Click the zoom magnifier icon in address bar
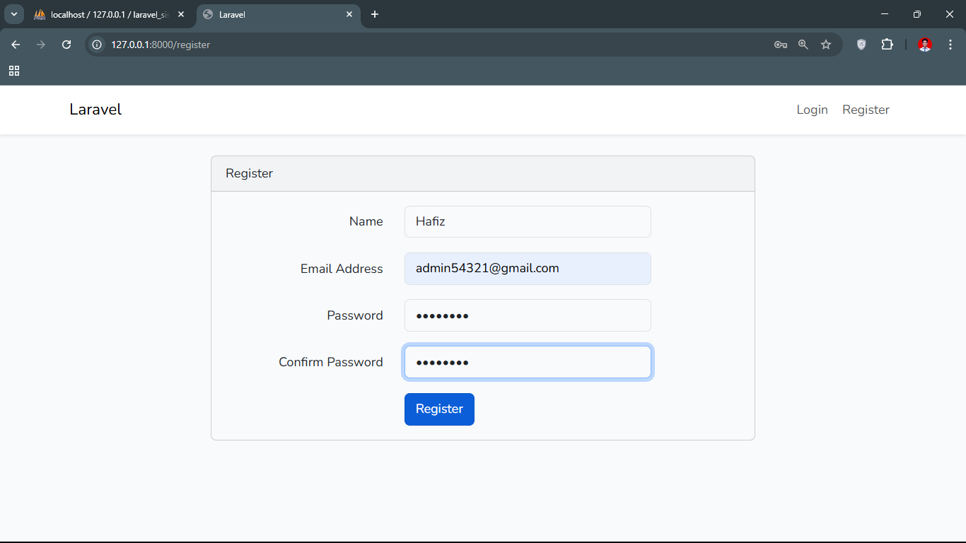 (803, 45)
